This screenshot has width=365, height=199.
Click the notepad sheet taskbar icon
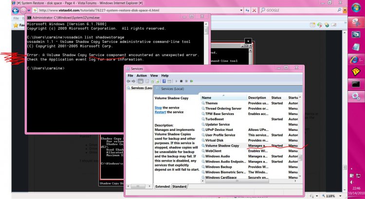356,47
